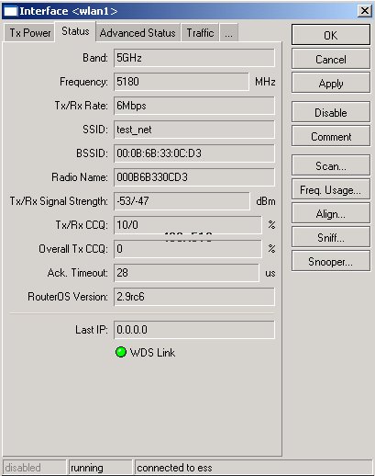Viewport: 375px width, 476px height.
Task: Click the window icon in title bar
Action: point(10,11)
